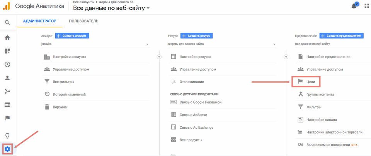
Task: Click the Создать представление button
Action: [342, 36]
